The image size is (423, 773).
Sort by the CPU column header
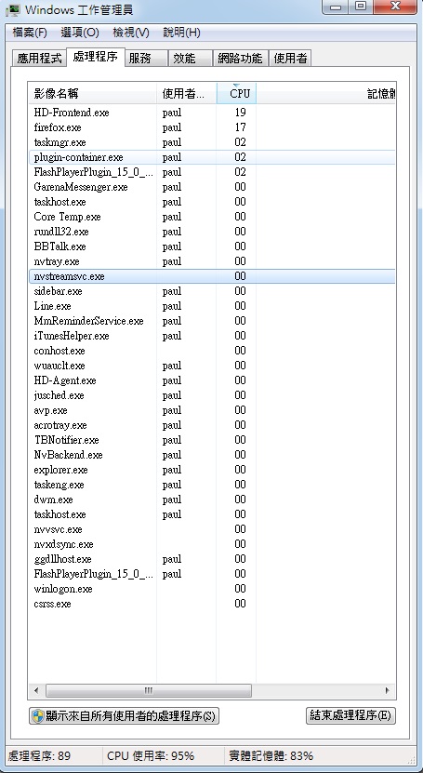[x=236, y=94]
